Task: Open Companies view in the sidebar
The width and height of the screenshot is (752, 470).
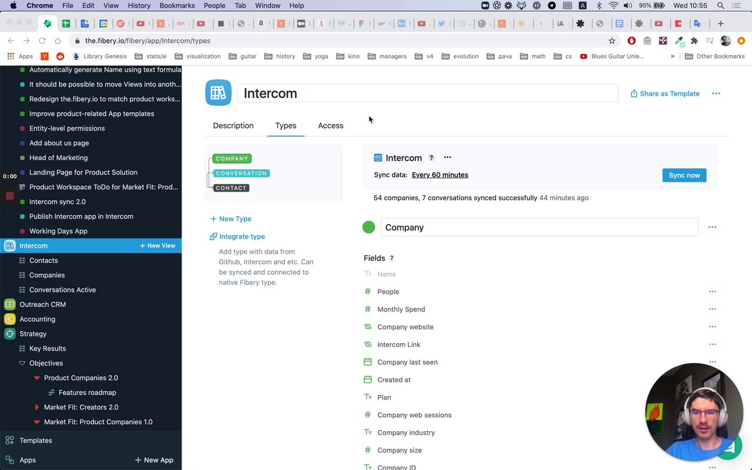Action: point(47,275)
